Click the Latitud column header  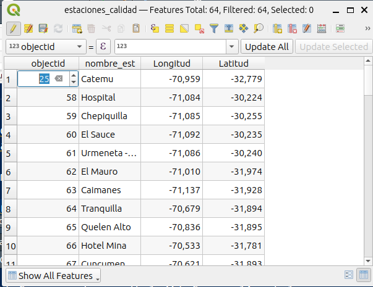pyautogui.click(x=233, y=64)
